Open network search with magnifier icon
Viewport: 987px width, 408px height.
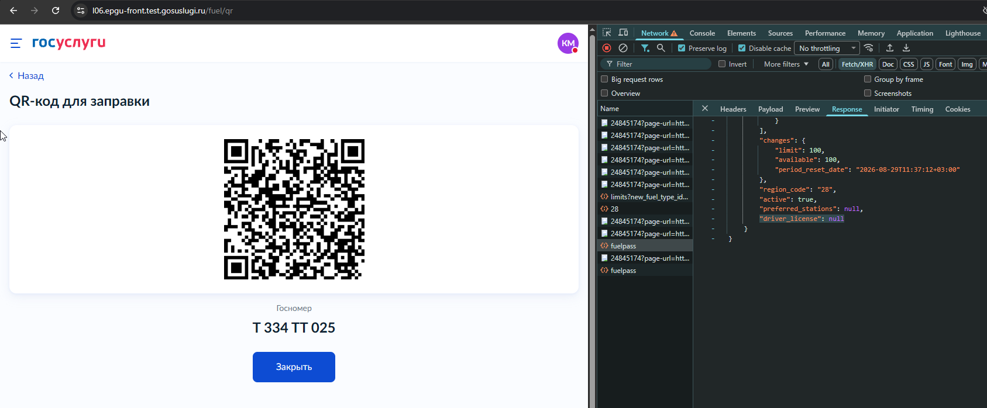pyautogui.click(x=661, y=48)
